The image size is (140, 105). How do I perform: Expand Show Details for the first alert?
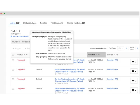coord(61,64)
